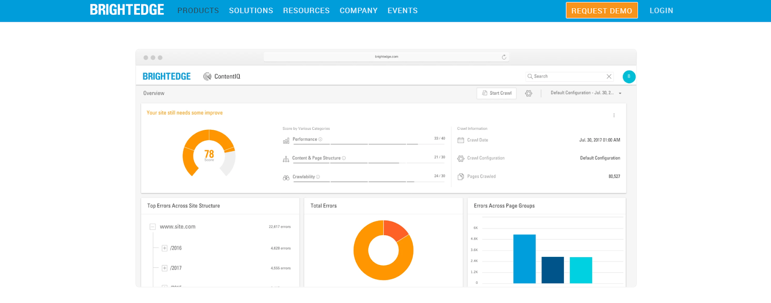Click '22,617 errors' count
The width and height of the screenshot is (771, 303).
(x=279, y=227)
